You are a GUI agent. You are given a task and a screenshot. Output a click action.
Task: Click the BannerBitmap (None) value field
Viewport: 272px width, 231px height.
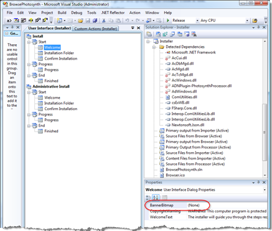(227, 206)
